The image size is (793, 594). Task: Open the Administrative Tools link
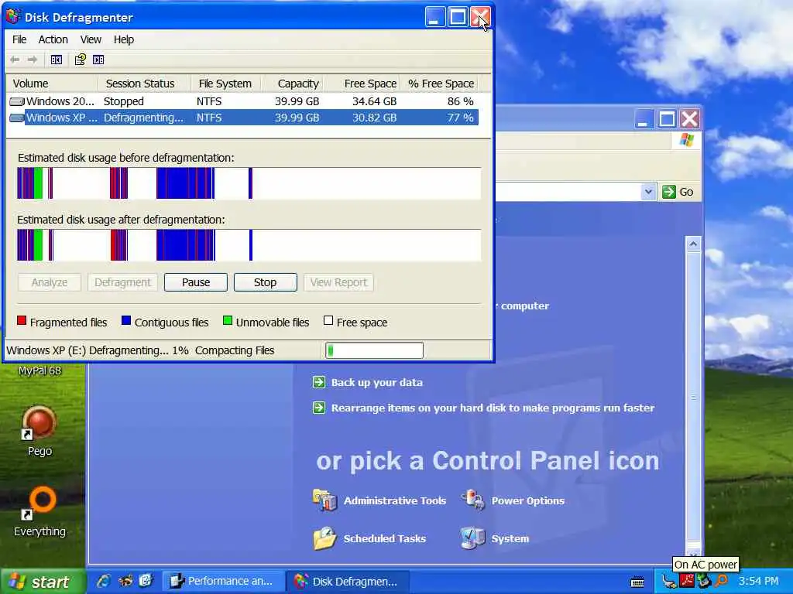tap(394, 500)
